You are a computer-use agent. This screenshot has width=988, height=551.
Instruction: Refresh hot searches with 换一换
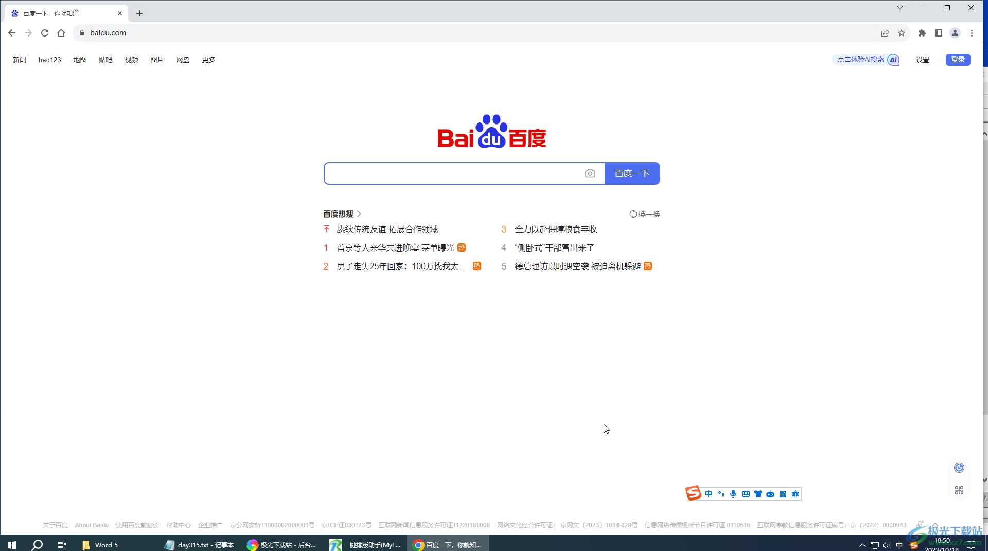645,214
